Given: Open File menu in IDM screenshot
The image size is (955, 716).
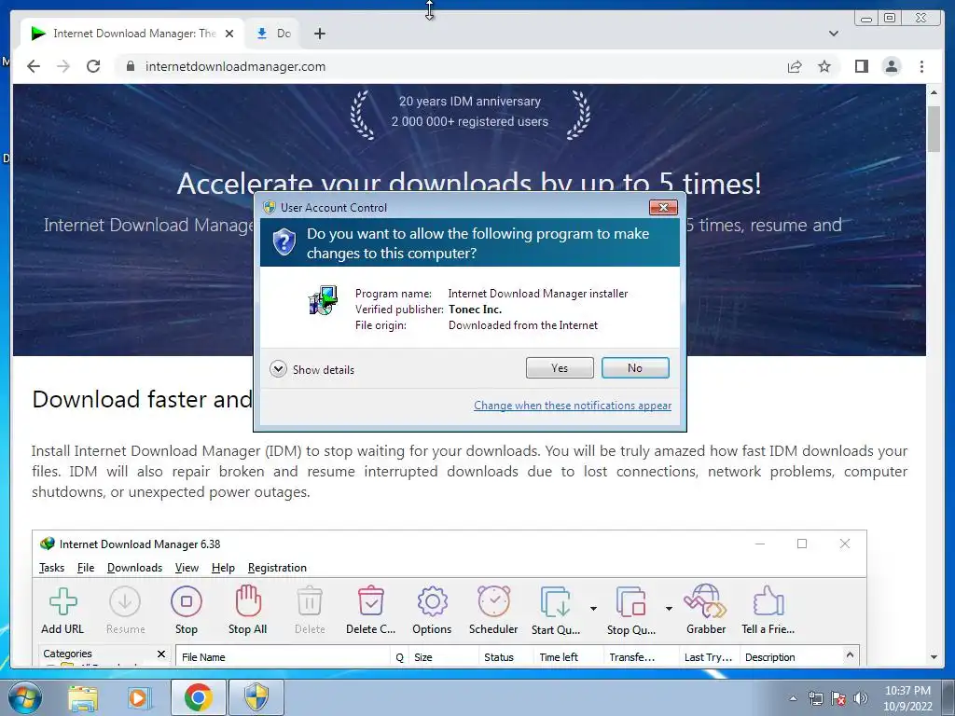Looking at the screenshot, I should [x=86, y=568].
